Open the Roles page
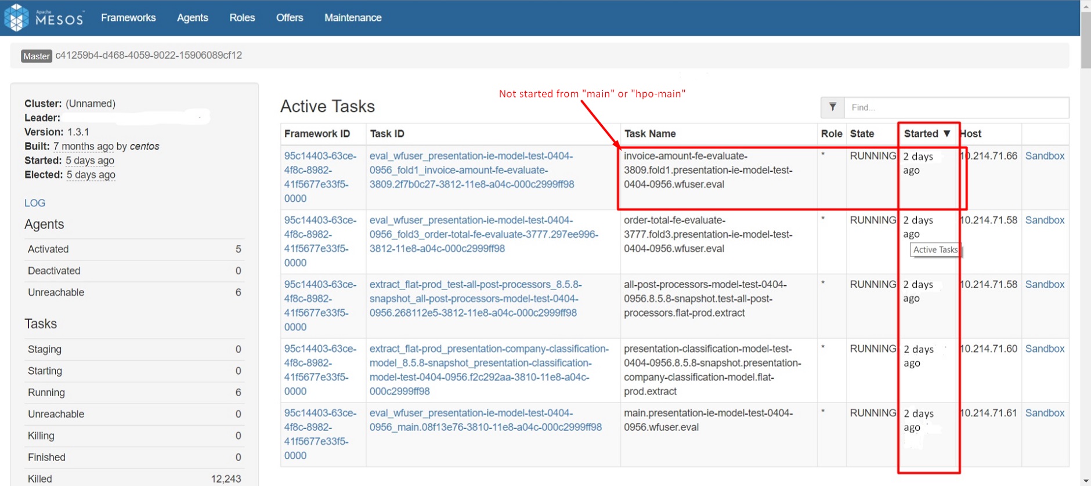 click(x=242, y=17)
